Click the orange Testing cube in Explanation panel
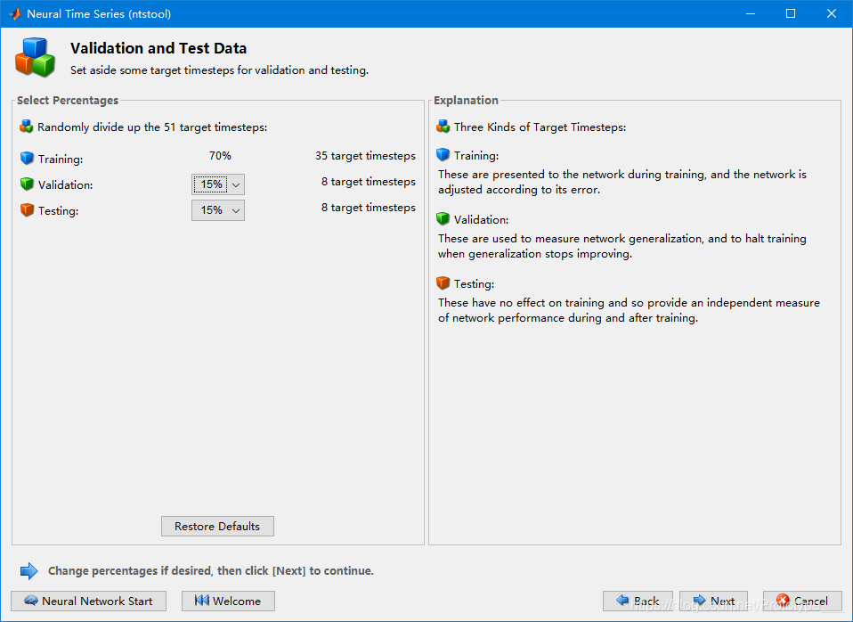Image resolution: width=853 pixels, height=622 pixels. [x=443, y=283]
